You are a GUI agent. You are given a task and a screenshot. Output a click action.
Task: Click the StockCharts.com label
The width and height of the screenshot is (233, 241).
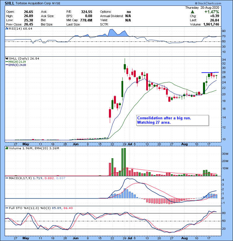208,3
